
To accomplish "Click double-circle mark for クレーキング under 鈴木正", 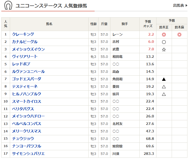I will (x=164, y=35).
